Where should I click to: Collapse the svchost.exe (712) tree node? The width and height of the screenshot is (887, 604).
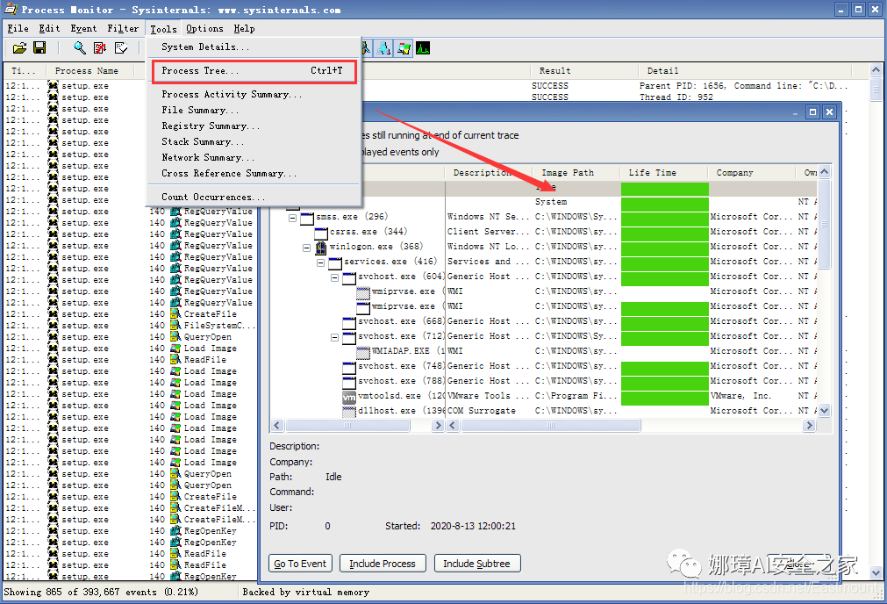point(335,337)
